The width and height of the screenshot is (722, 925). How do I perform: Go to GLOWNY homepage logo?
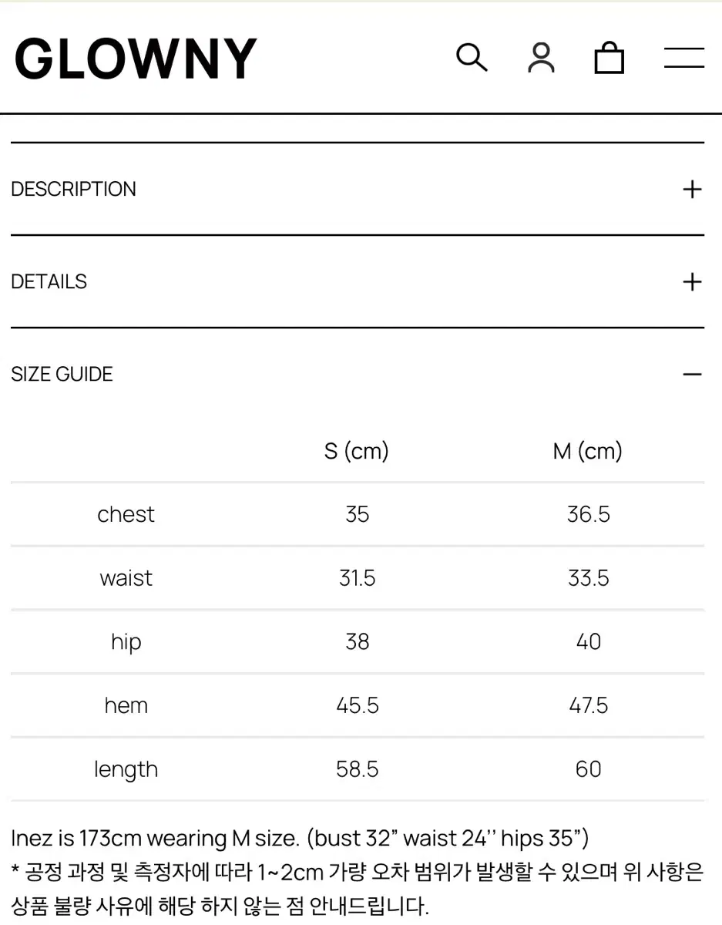[136, 59]
